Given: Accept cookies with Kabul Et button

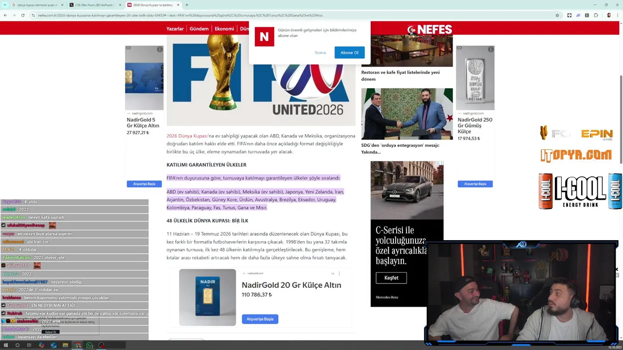Looking at the screenshot, I should click(51, 332).
